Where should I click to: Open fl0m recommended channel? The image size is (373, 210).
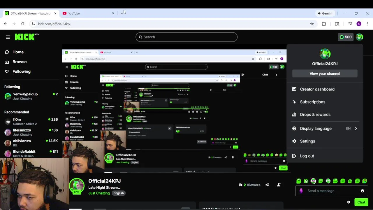tap(31, 122)
